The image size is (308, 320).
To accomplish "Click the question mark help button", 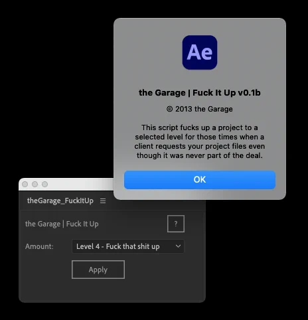I will tap(176, 224).
